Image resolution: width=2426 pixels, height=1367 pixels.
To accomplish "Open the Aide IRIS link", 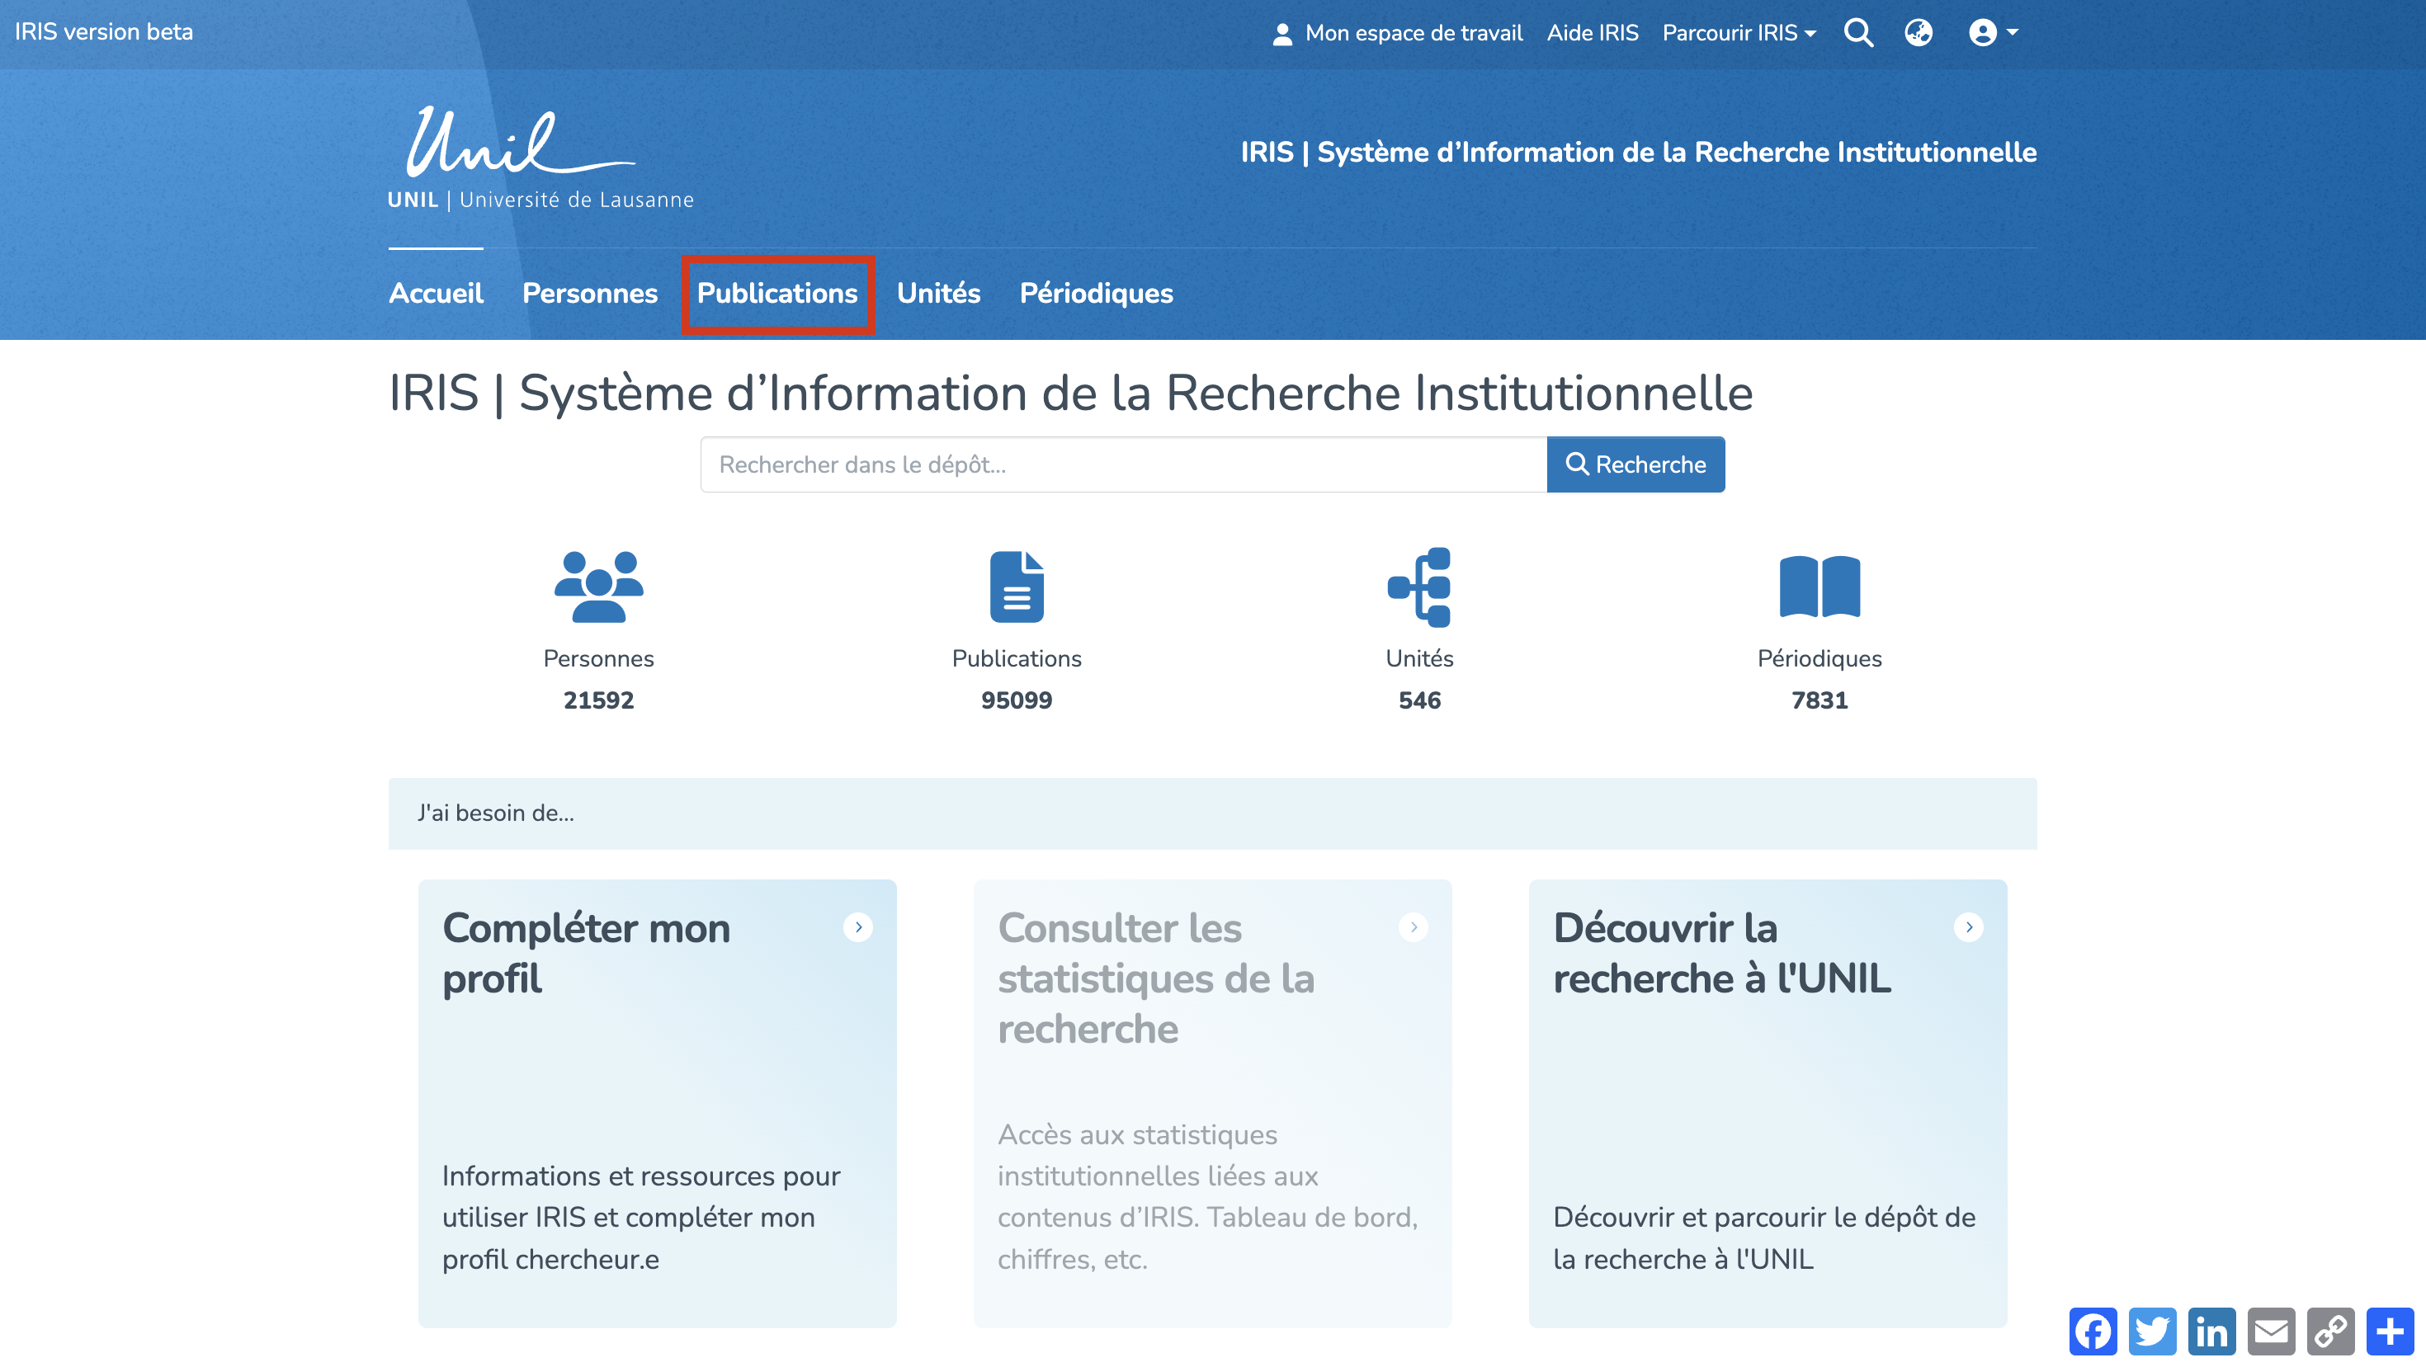I will click(1592, 33).
